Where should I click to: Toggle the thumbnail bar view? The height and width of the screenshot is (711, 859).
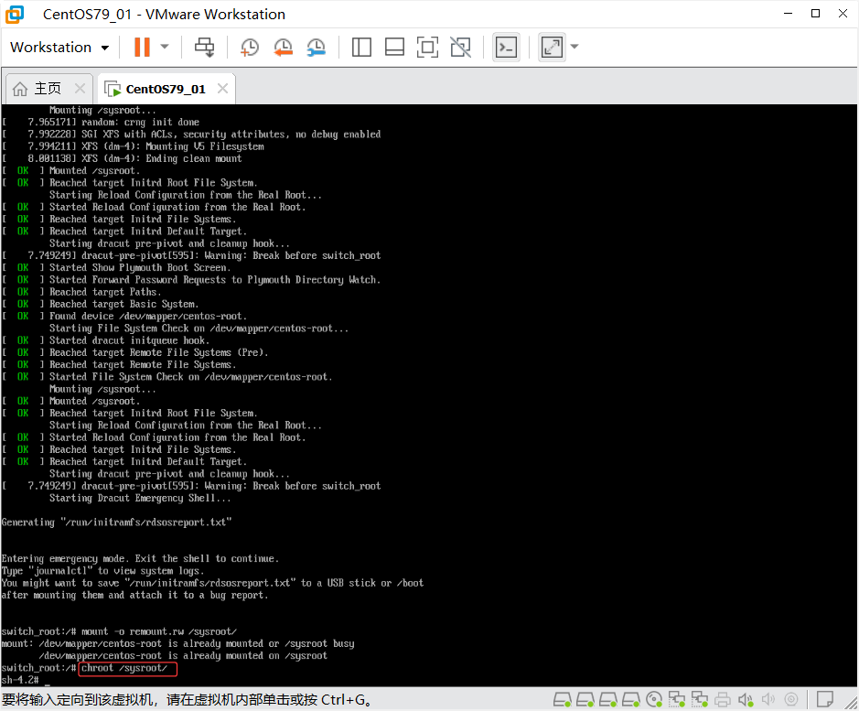pyautogui.click(x=394, y=48)
